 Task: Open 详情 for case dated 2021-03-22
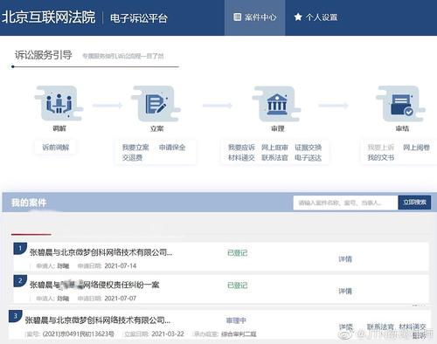pos(346,327)
